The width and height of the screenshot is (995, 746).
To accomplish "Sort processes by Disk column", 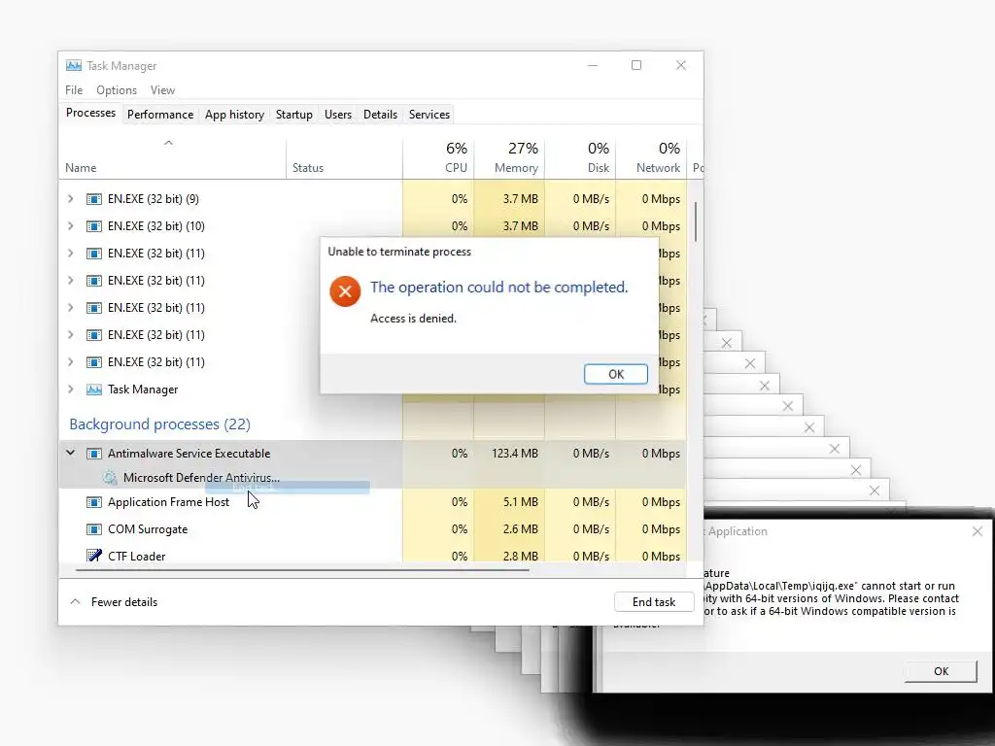I will pos(581,158).
